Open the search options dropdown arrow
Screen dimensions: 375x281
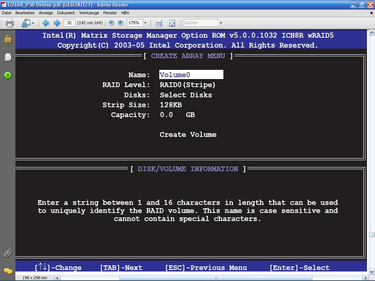click(221, 23)
